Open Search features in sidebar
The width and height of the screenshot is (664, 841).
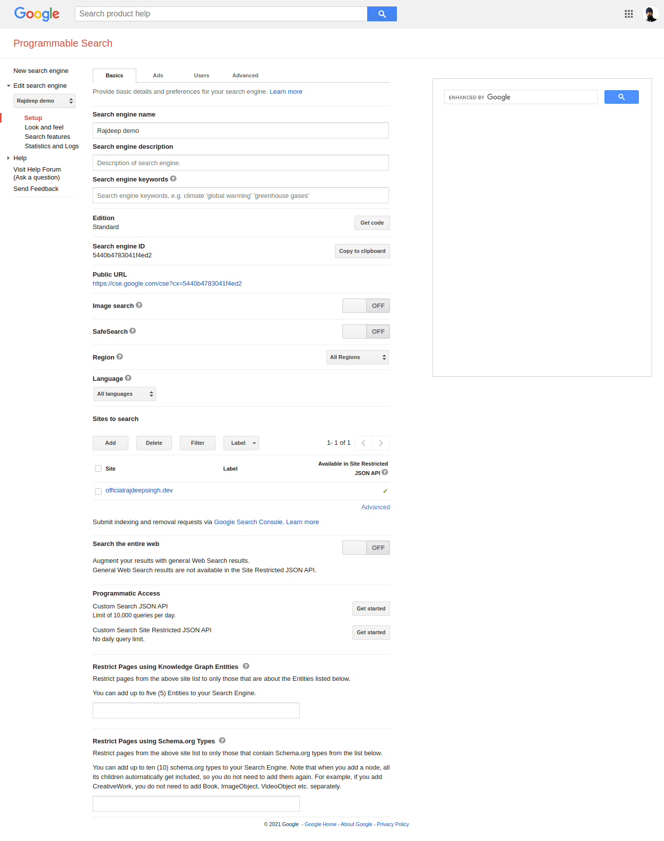click(48, 137)
